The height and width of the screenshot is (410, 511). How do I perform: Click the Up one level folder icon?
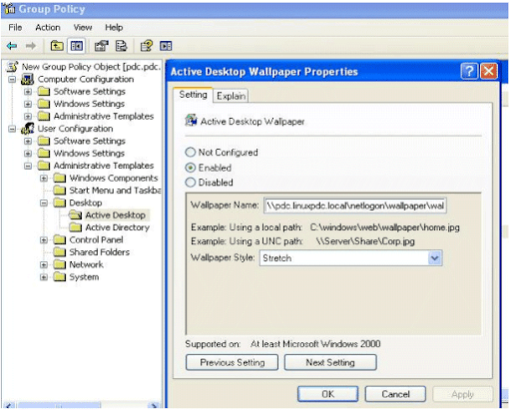pyautogui.click(x=57, y=46)
